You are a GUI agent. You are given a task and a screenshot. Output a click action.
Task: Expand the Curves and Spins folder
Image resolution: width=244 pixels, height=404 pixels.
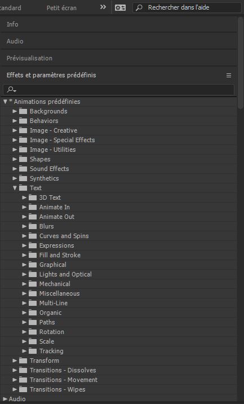(24, 236)
